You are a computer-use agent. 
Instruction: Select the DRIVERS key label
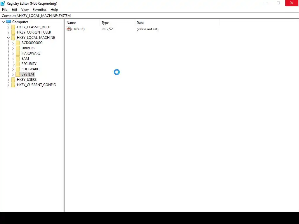(x=28, y=48)
